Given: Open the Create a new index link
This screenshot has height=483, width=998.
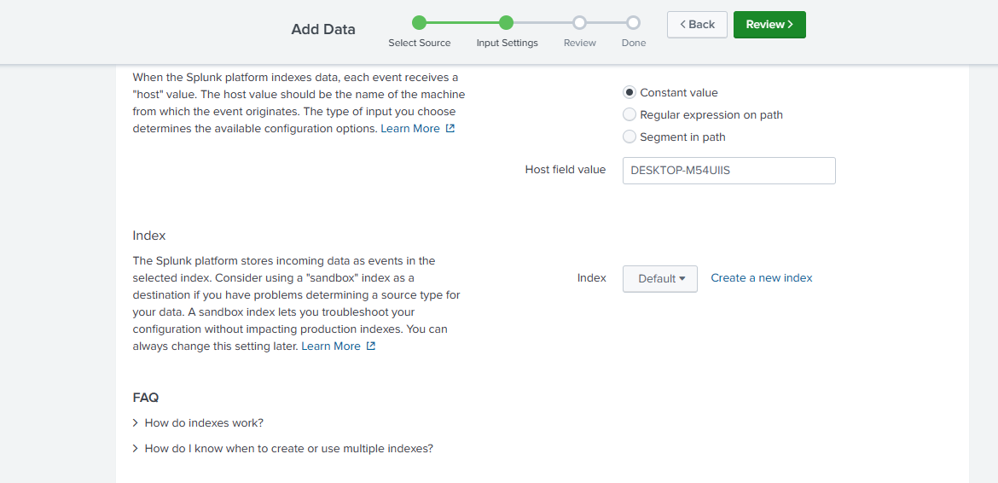Looking at the screenshot, I should pyautogui.click(x=762, y=278).
